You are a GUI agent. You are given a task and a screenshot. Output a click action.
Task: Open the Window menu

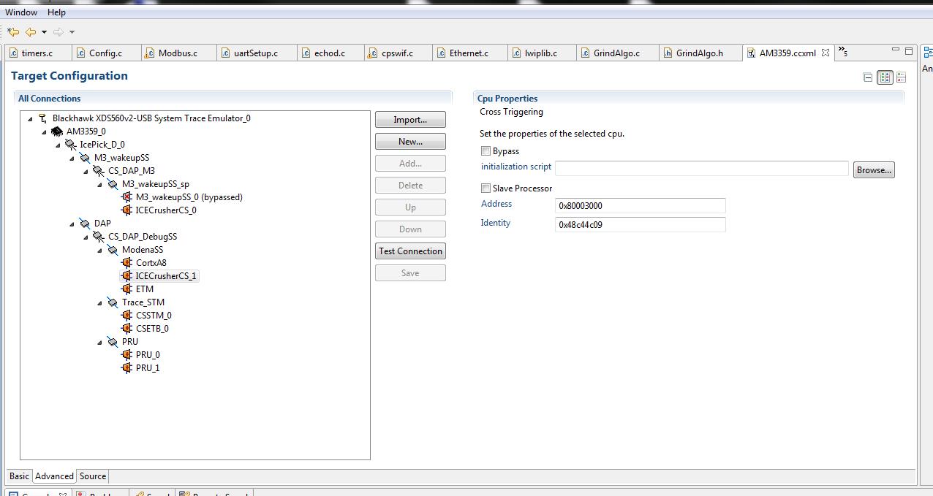(21, 12)
